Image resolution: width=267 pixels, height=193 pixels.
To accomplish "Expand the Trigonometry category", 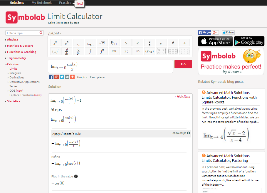I will point(16,58).
